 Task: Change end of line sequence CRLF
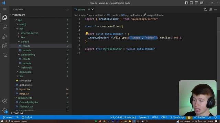coord(164,118)
